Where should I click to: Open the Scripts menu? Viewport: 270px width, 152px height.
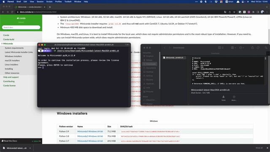coord(49,2)
